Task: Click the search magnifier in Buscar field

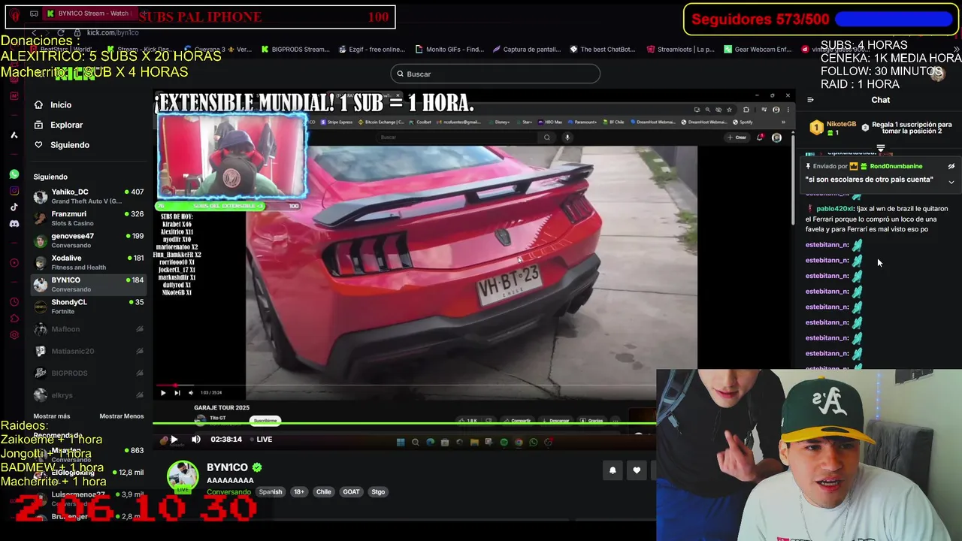Action: [400, 74]
